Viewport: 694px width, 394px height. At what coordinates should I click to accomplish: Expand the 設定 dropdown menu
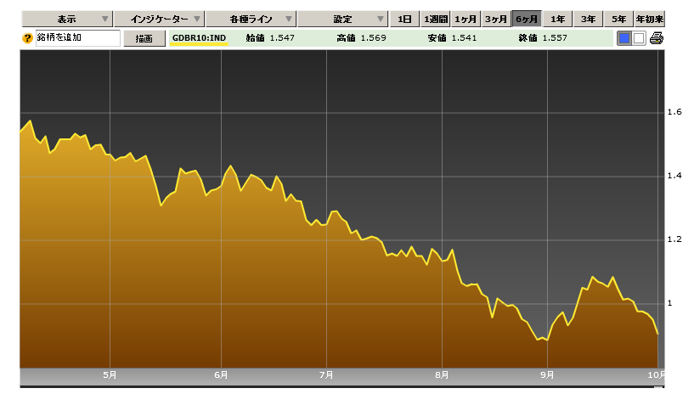click(x=342, y=19)
